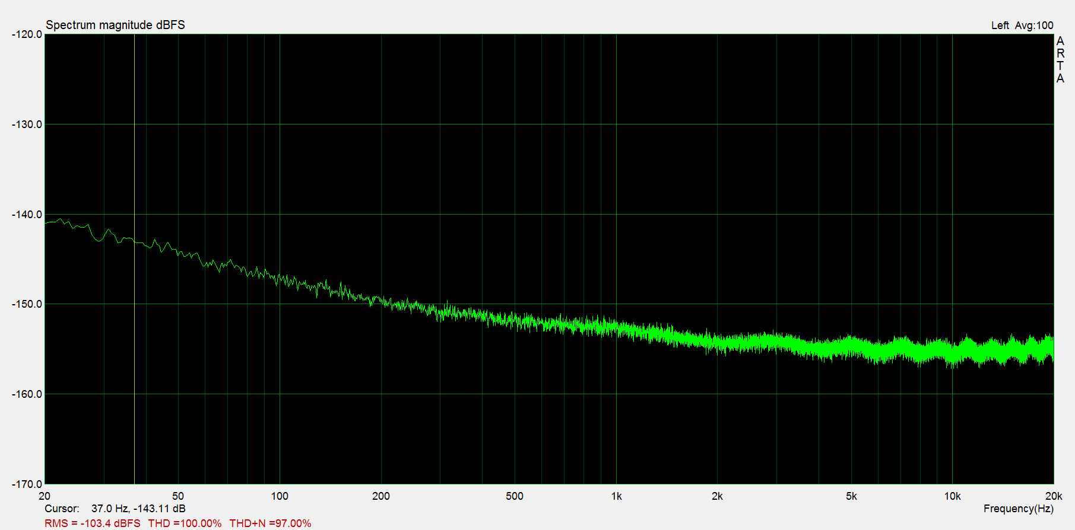Viewport: 1075px width, 530px height.
Task: Click the 'Spectrum magnitude dBFS' title text
Action: tap(115, 25)
